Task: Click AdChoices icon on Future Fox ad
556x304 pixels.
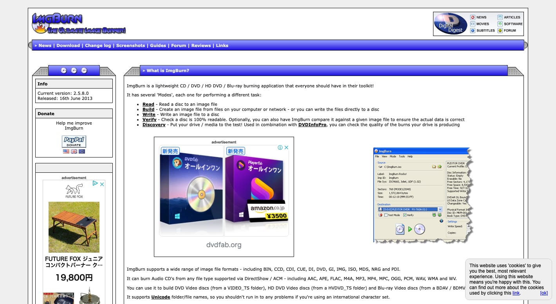Action: 95,183
